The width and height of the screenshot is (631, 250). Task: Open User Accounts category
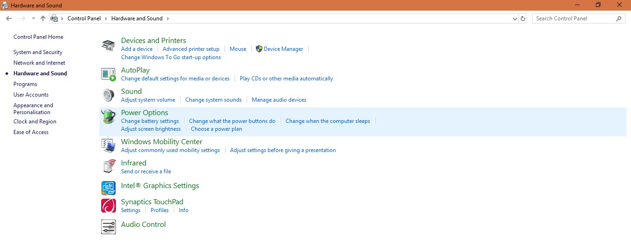(x=31, y=95)
